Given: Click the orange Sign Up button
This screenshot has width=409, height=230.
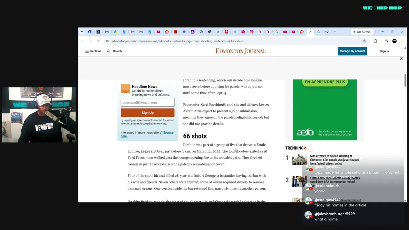Looking at the screenshot, I should point(148,113).
